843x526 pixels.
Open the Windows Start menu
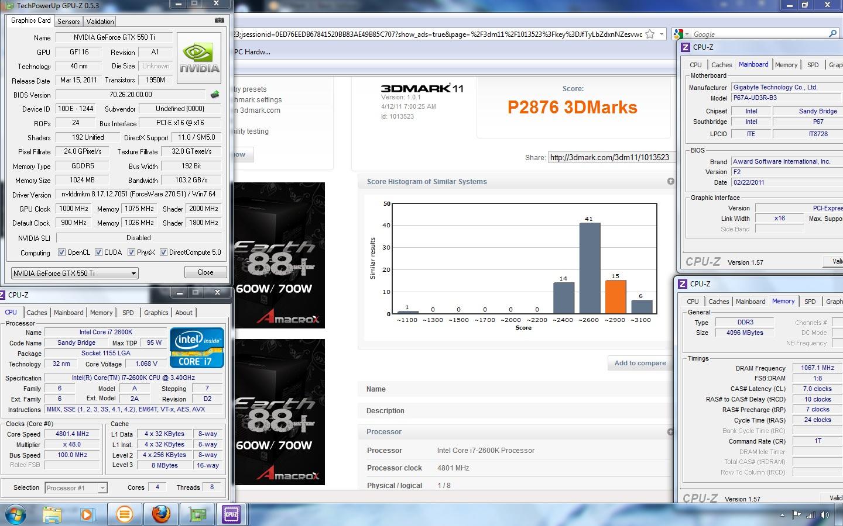coord(16,514)
